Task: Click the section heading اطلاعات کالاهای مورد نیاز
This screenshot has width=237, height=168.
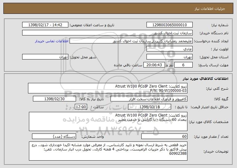Action: tap(205, 79)
